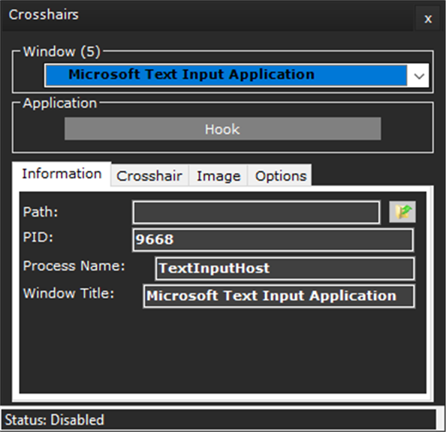
Task: Go to the Image tab
Action: pos(218,175)
